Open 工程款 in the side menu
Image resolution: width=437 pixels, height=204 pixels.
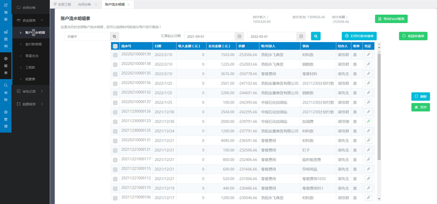(x=31, y=68)
